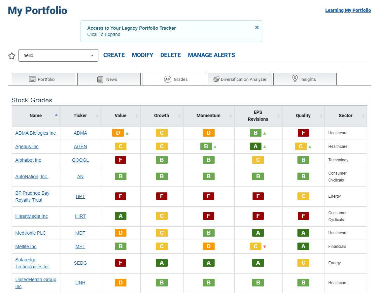Open the Alphabet Inc stock link
The image size is (378, 298).
(x=28, y=160)
